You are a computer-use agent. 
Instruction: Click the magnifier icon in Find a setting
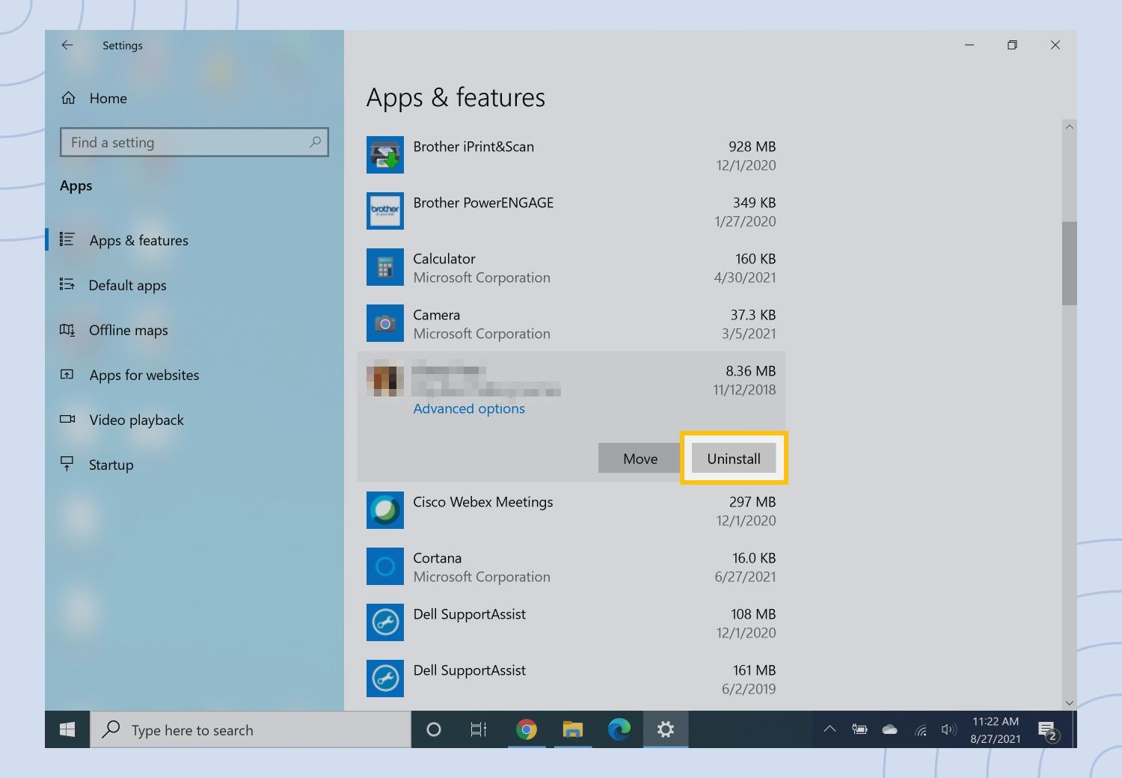[316, 142]
